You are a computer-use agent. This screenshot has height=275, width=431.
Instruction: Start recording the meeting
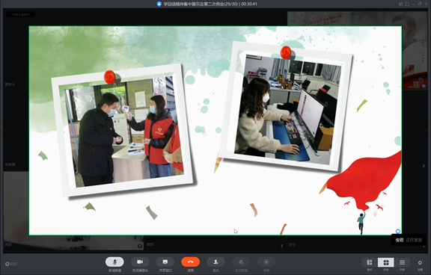[x=266, y=262]
